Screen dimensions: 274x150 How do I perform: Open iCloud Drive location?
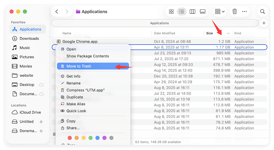[28, 112]
